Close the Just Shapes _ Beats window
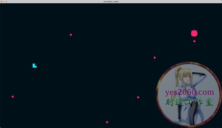 pyautogui.click(x=2, y=2)
